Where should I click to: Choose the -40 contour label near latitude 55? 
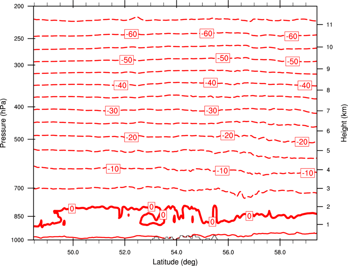pos(210,83)
